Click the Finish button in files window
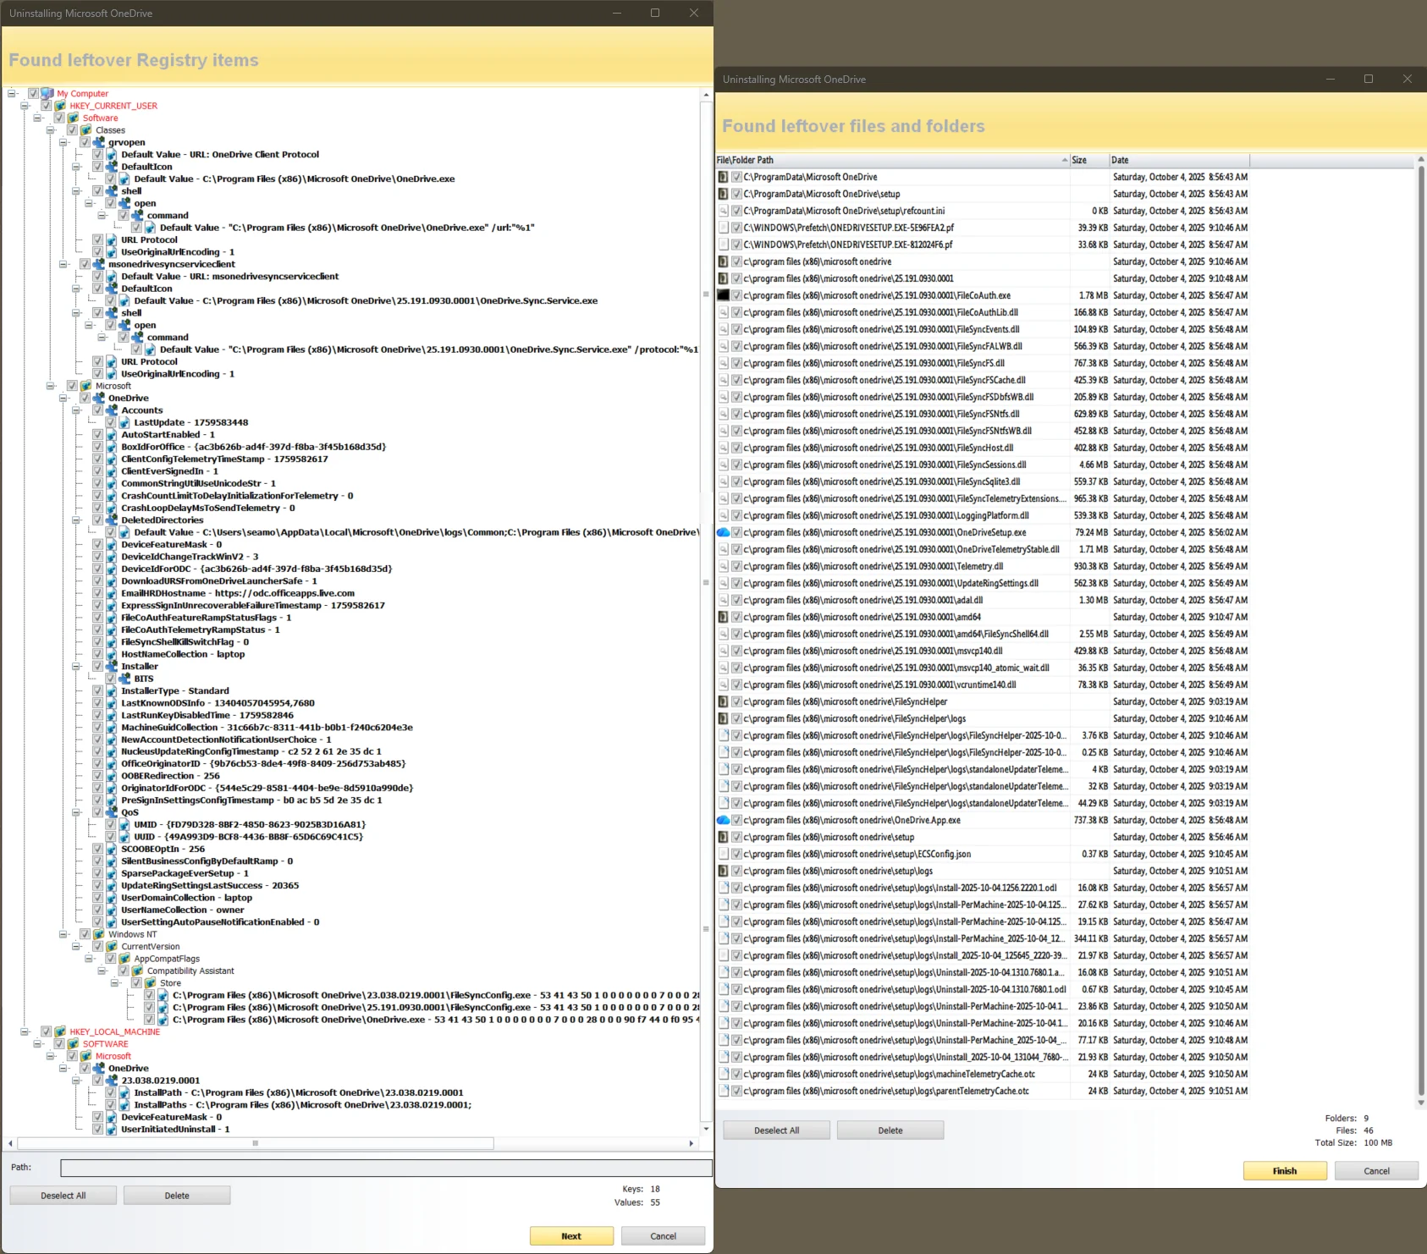The height and width of the screenshot is (1254, 1427). [x=1285, y=1171]
